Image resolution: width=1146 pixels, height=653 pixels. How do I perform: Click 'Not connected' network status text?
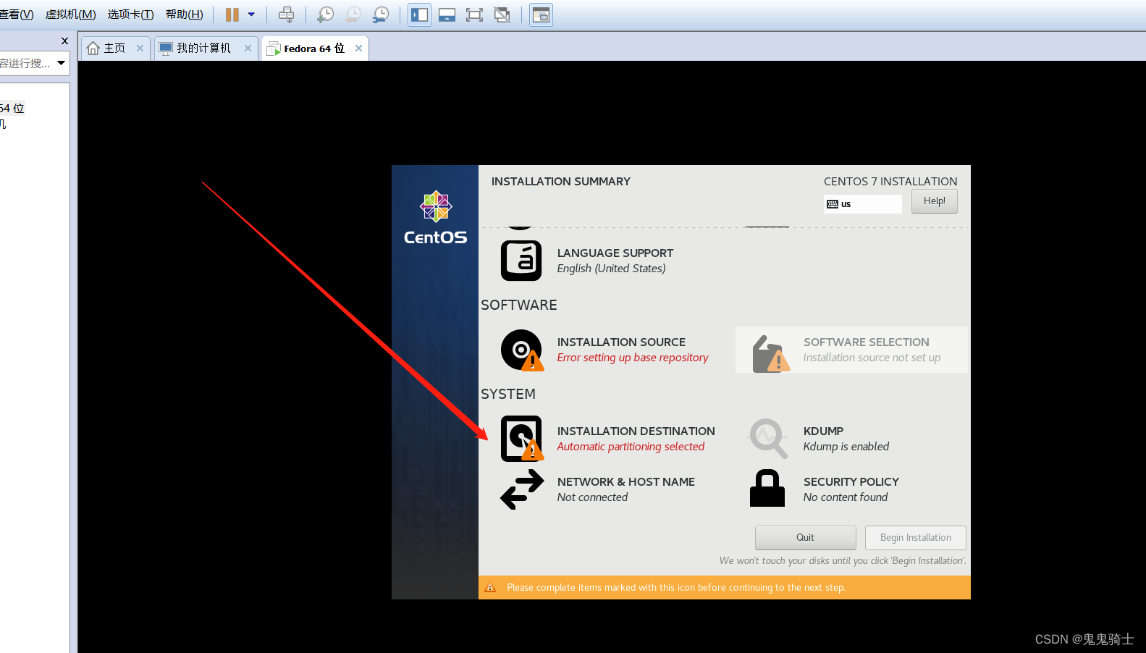tap(592, 497)
